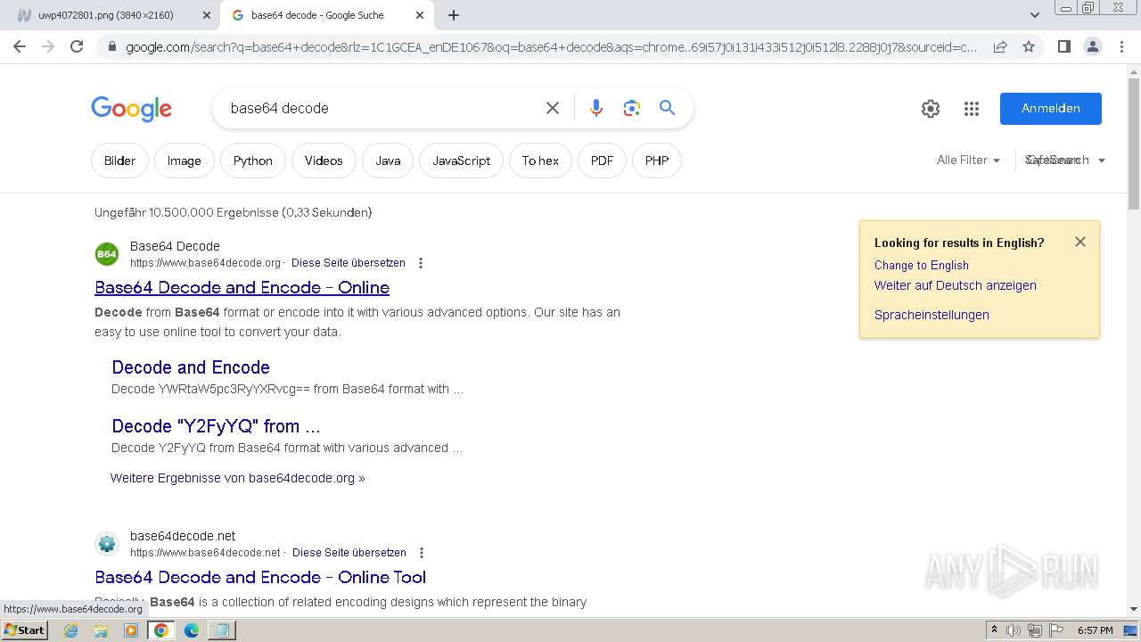Open Chrome three-dot menu
Image resolution: width=1141 pixels, height=642 pixels.
pos(1121,46)
